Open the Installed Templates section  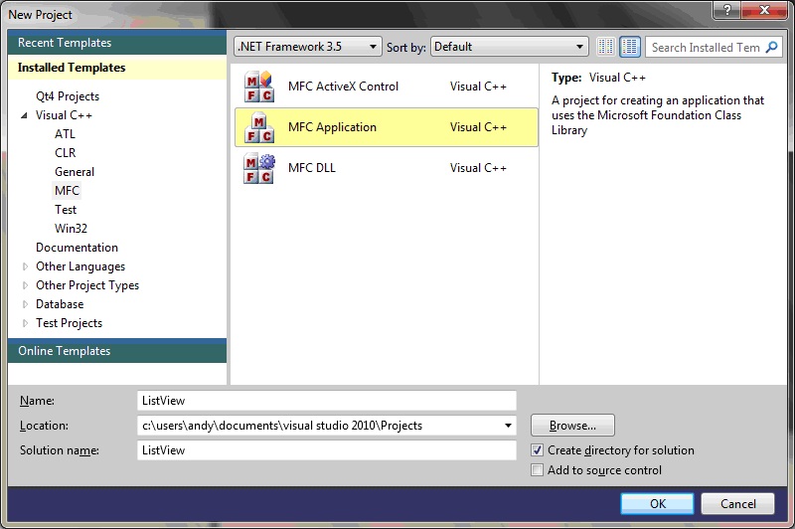[x=117, y=68]
